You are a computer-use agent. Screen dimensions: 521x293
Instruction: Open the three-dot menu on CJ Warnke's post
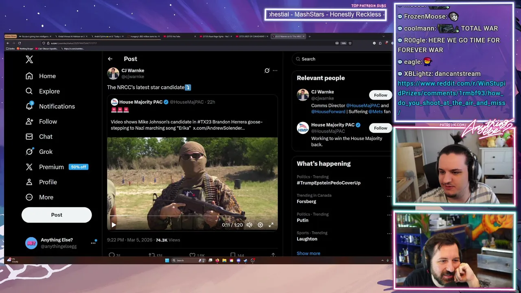tap(275, 70)
